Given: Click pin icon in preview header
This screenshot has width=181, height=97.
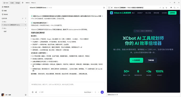Looking at the screenshot, I should point(171,8).
